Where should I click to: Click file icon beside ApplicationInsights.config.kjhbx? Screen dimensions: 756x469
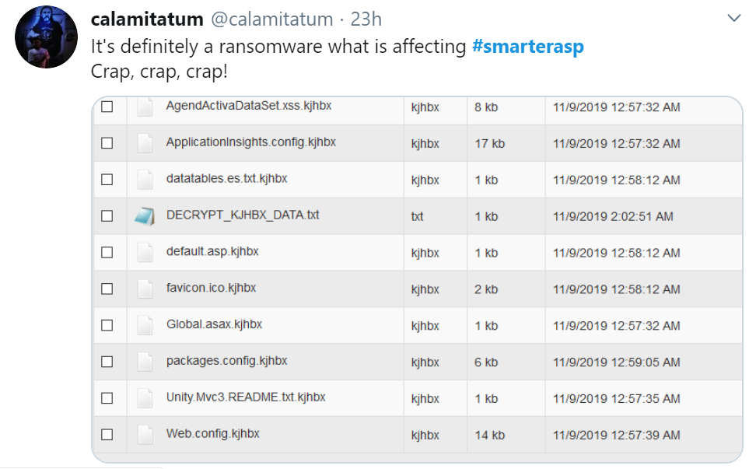(145, 143)
